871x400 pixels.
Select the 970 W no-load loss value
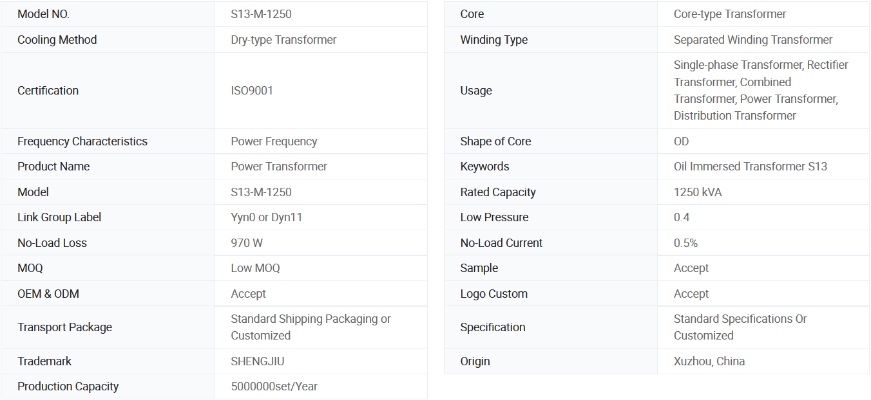[247, 243]
